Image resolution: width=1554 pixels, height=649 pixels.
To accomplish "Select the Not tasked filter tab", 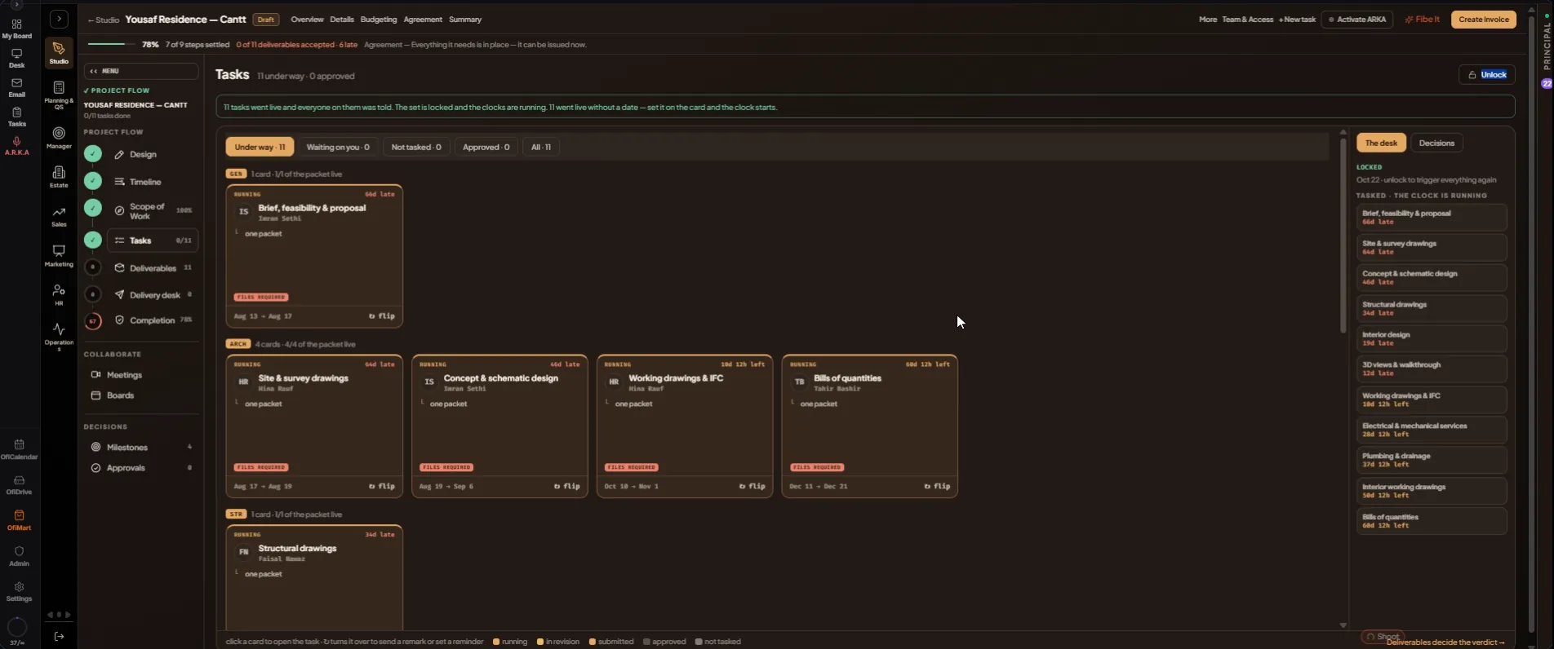I will pyautogui.click(x=416, y=148).
